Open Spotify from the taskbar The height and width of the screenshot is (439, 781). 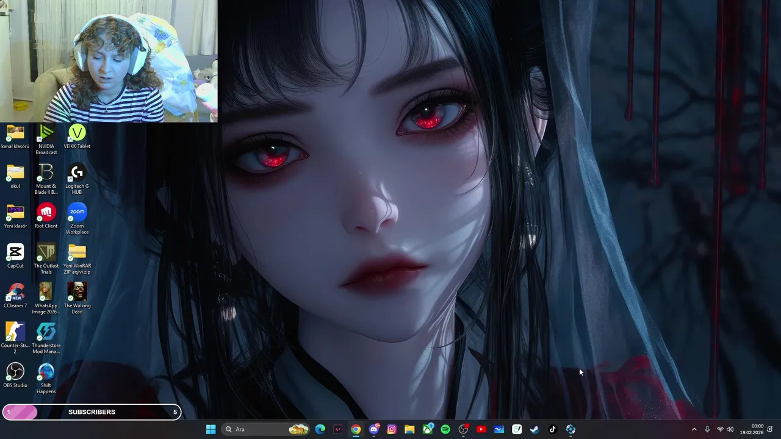(445, 429)
